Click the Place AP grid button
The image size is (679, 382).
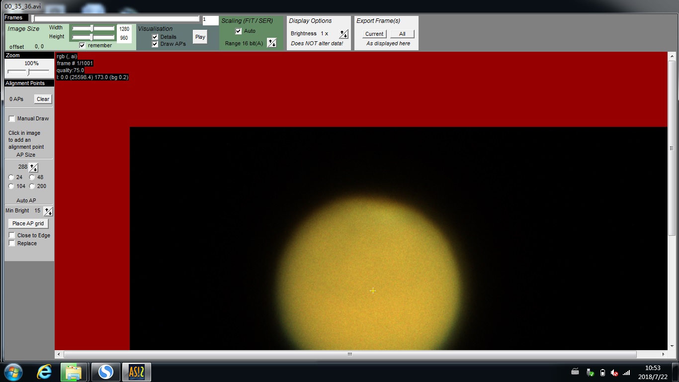click(28, 223)
